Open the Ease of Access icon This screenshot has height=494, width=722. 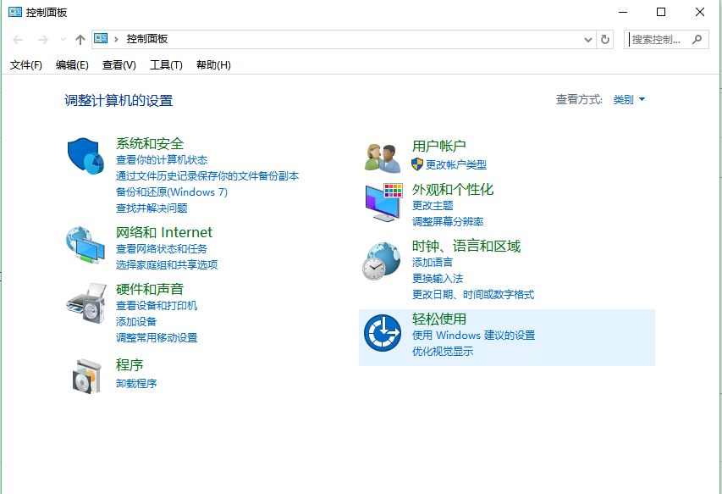click(x=383, y=333)
